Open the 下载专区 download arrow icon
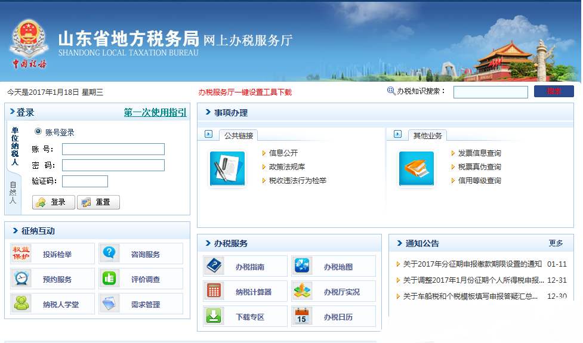 click(214, 316)
